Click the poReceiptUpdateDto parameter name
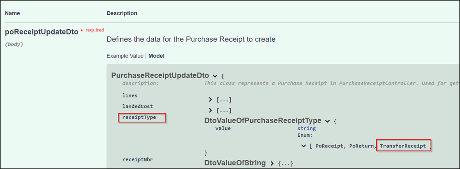 [x=41, y=32]
